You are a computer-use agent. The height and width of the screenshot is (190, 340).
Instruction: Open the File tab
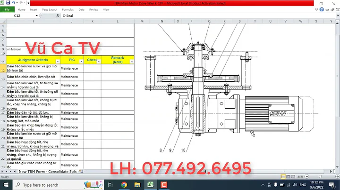[x=7, y=9]
